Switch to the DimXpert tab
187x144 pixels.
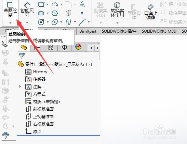pyautogui.click(x=88, y=31)
